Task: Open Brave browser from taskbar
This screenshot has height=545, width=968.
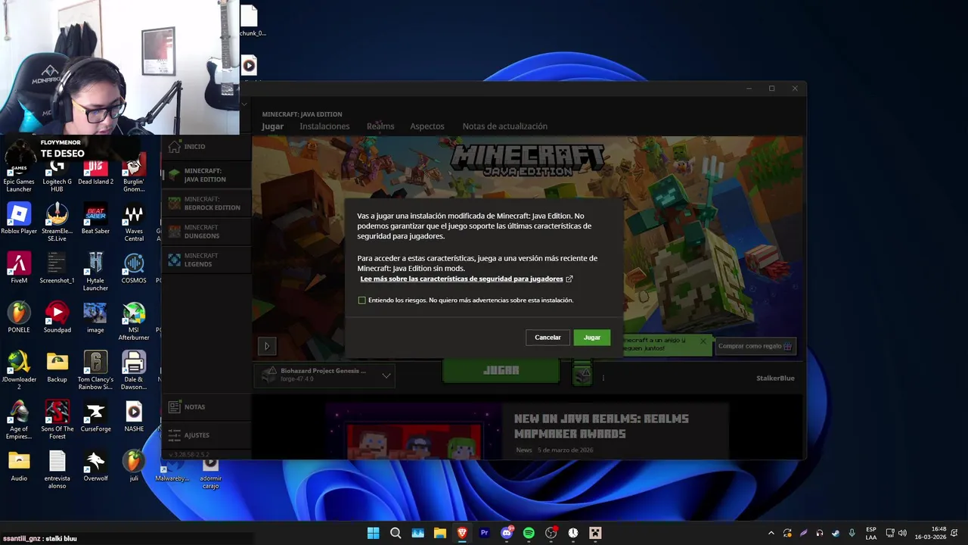Action: (462, 533)
